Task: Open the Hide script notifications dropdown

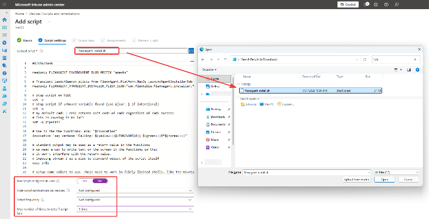Action: pyautogui.click(x=135, y=190)
